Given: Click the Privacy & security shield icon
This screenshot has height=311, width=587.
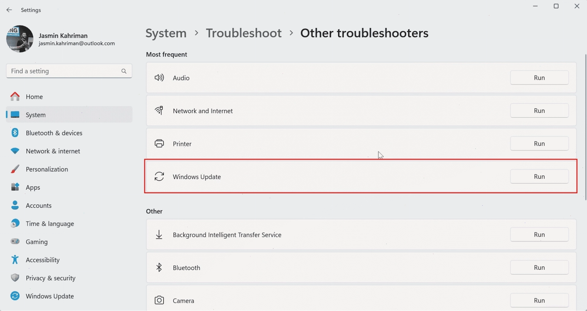Looking at the screenshot, I should pyautogui.click(x=15, y=278).
